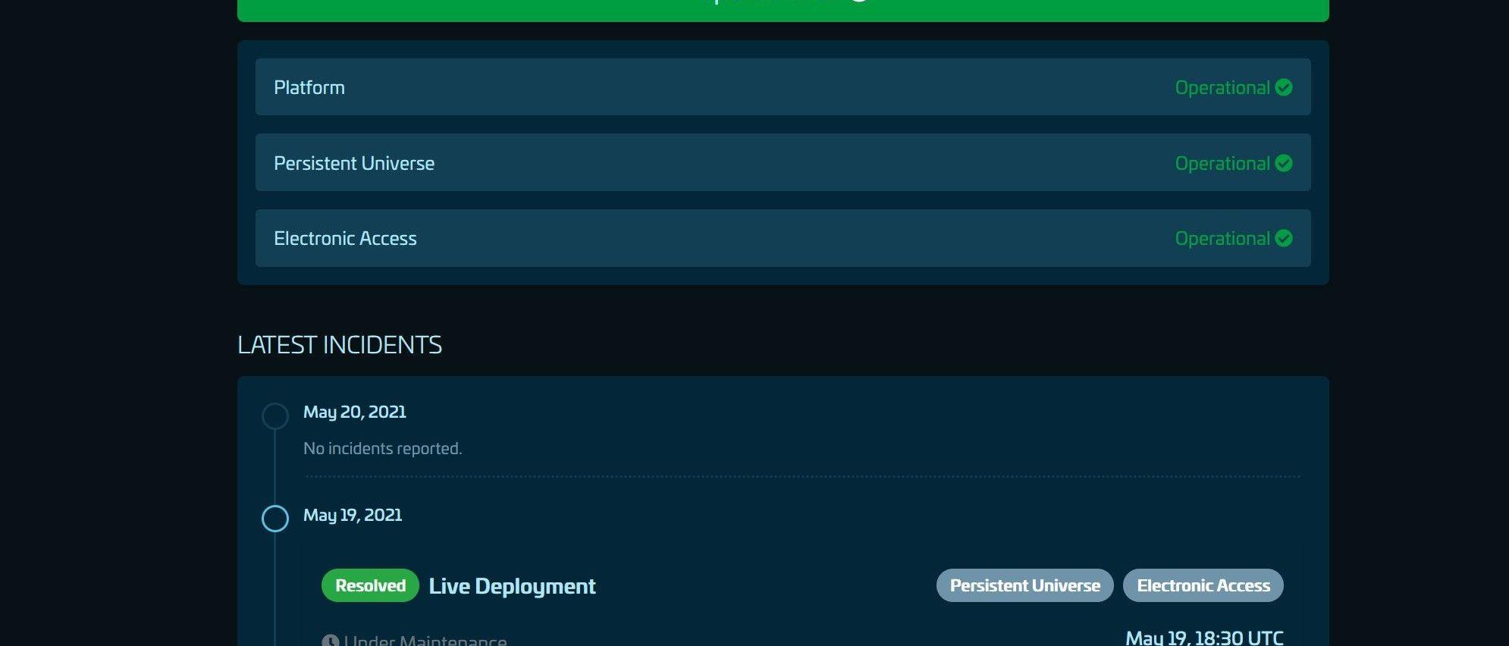1509x646 pixels.
Task: Select the May 19, 2021 timeline circle
Action: [275, 519]
